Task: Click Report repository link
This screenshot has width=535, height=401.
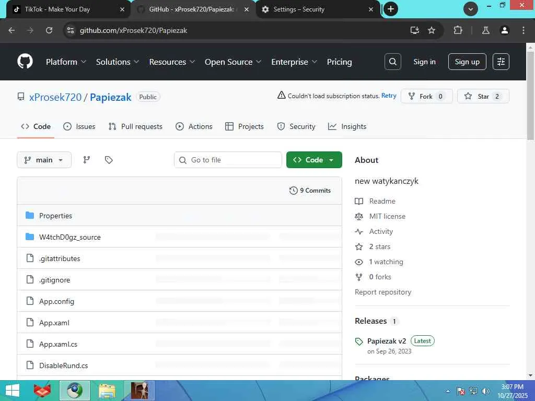Action: click(x=383, y=292)
